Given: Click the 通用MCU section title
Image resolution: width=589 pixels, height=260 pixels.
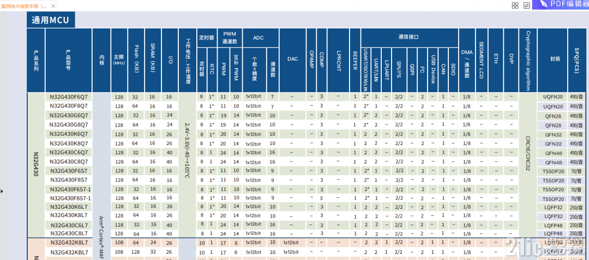Looking at the screenshot, I should coord(51,20).
